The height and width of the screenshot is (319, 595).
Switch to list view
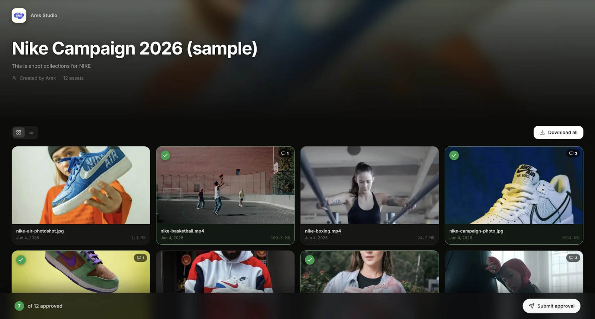point(31,132)
